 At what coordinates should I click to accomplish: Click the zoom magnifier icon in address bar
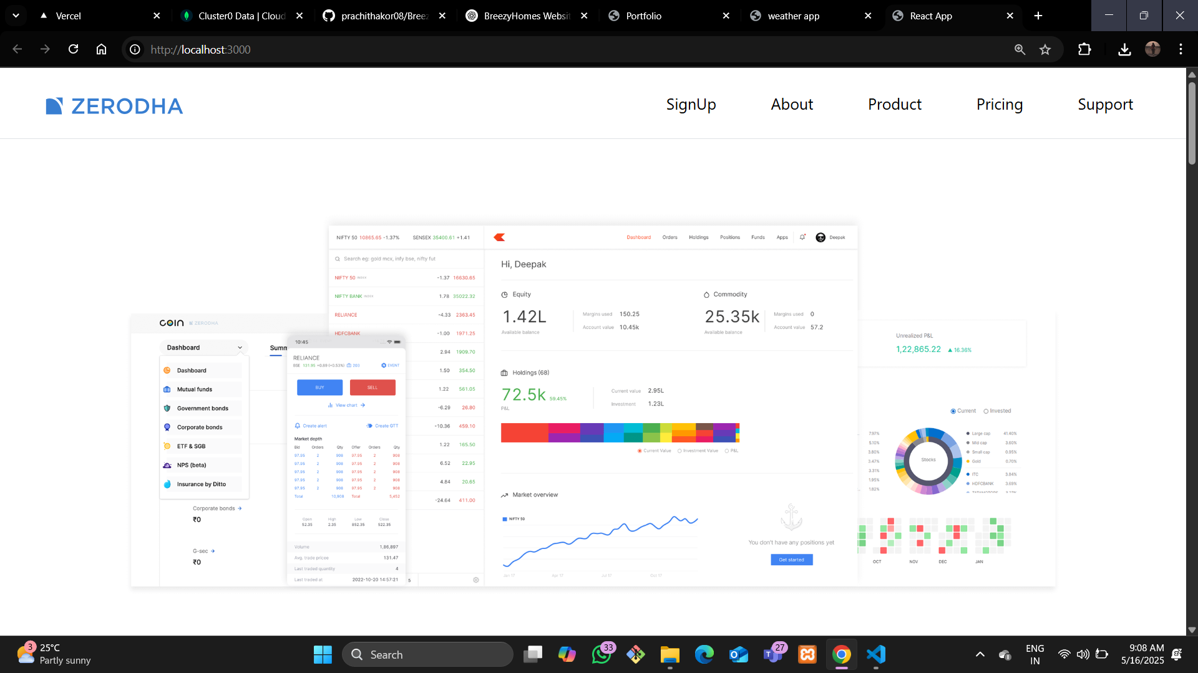1020,49
